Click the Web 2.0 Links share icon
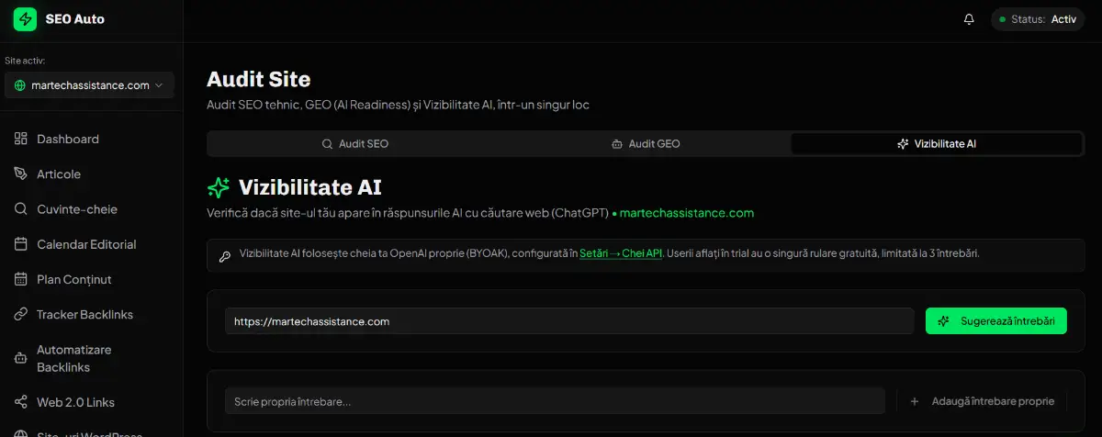This screenshot has height=437, width=1102. point(20,402)
